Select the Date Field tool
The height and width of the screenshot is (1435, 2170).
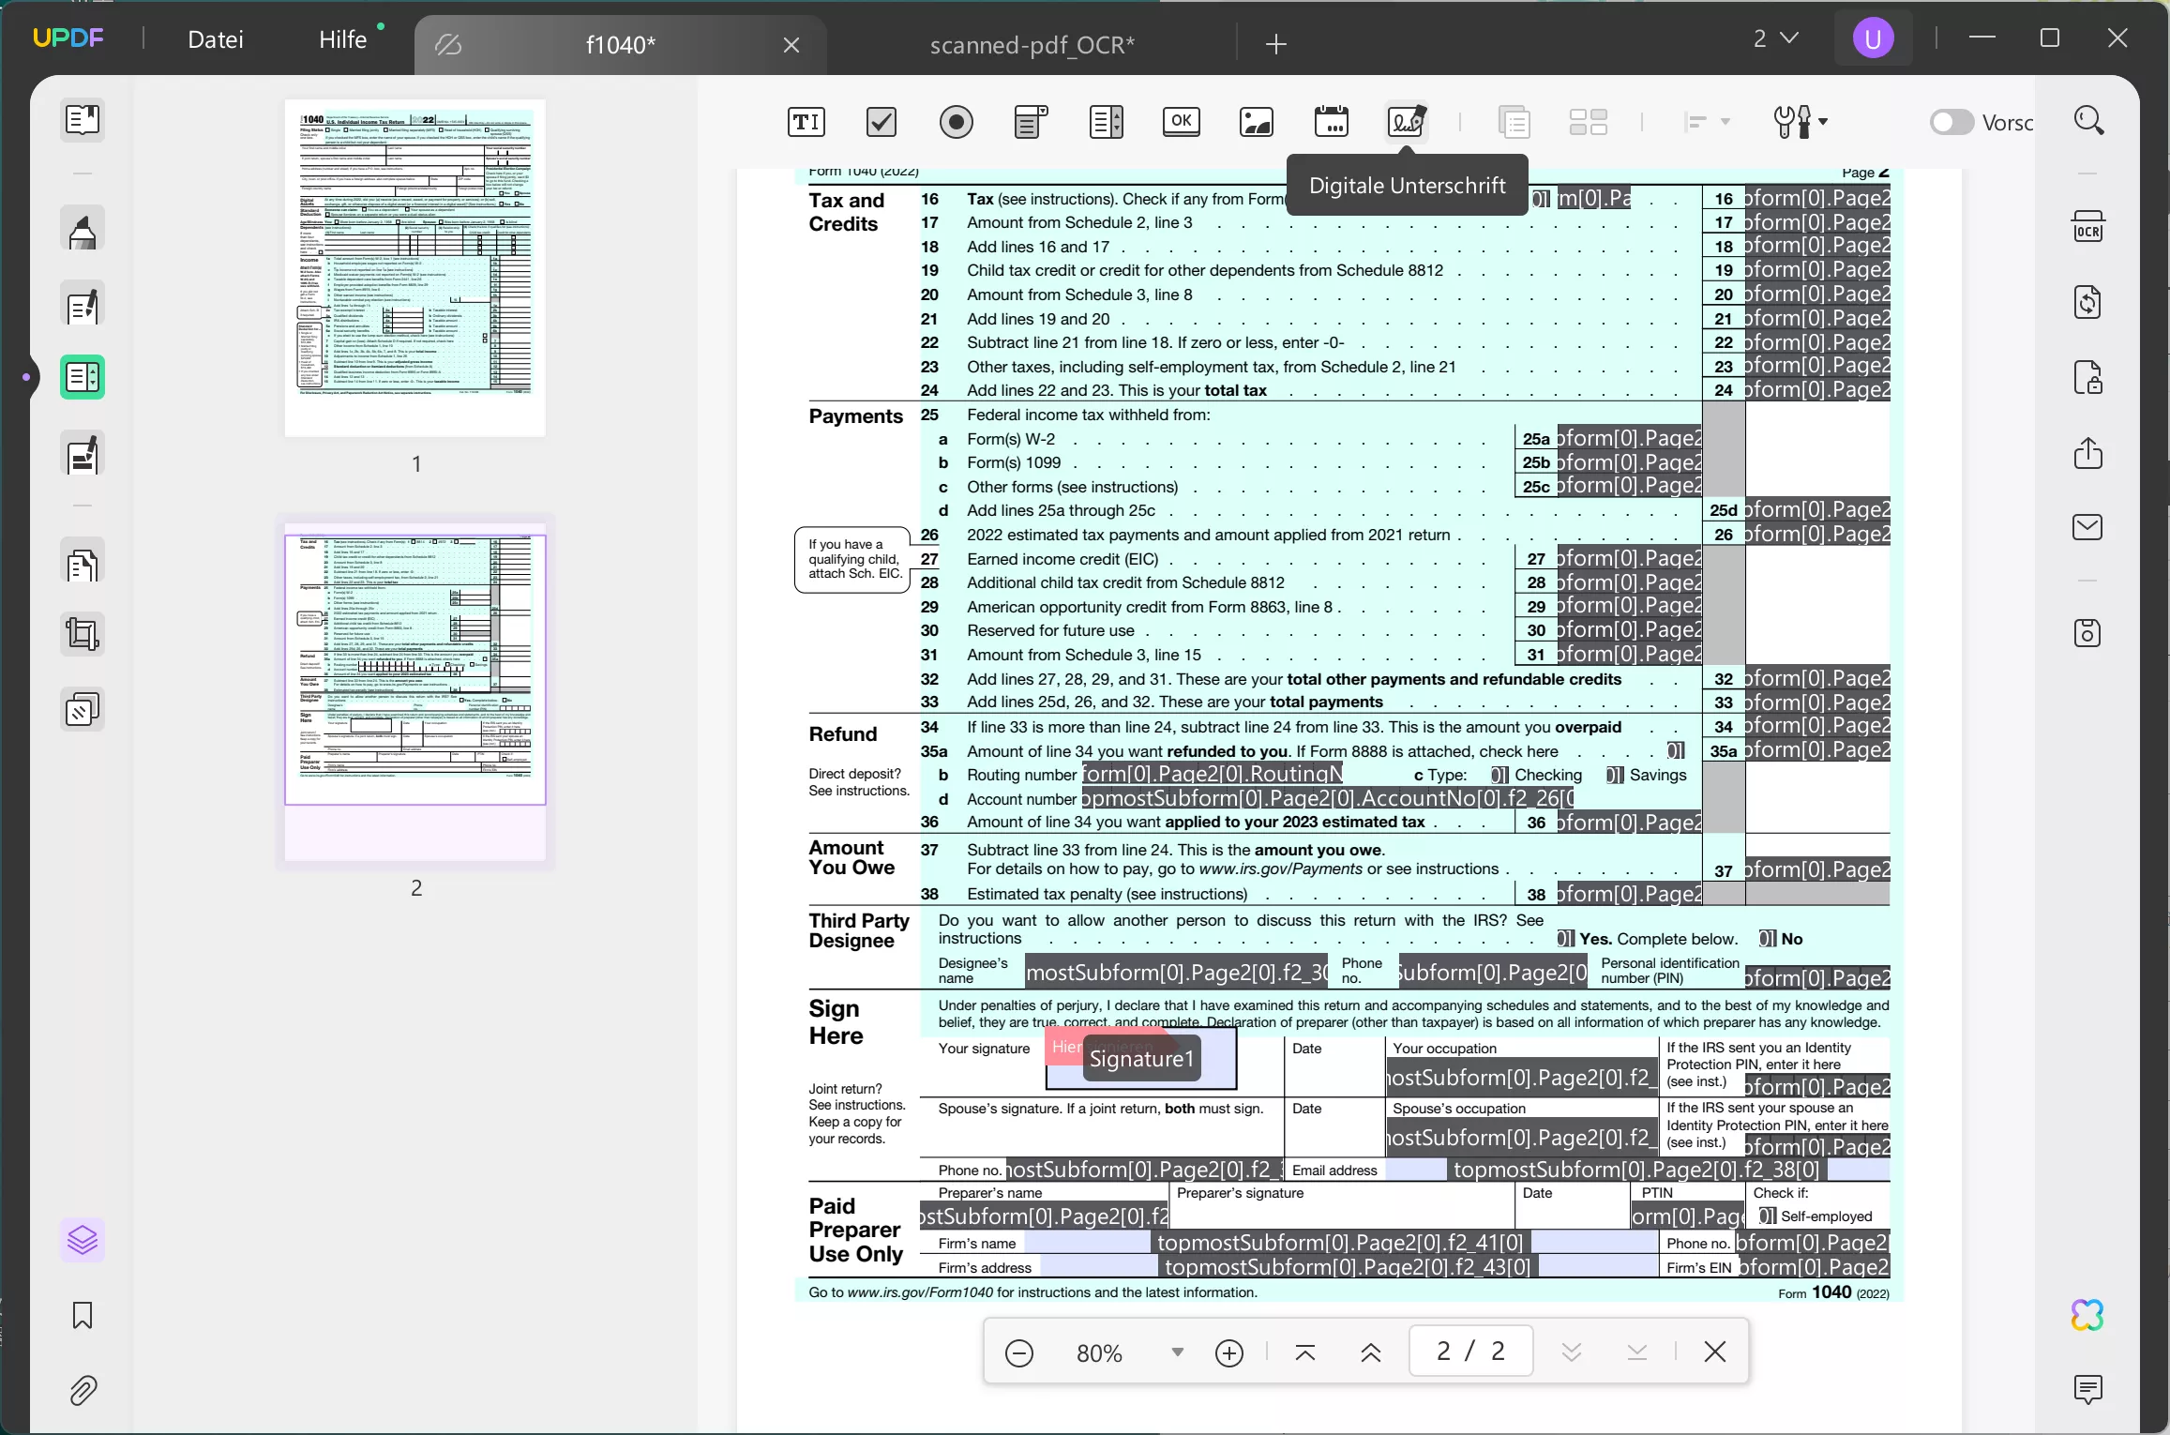tap(1331, 122)
